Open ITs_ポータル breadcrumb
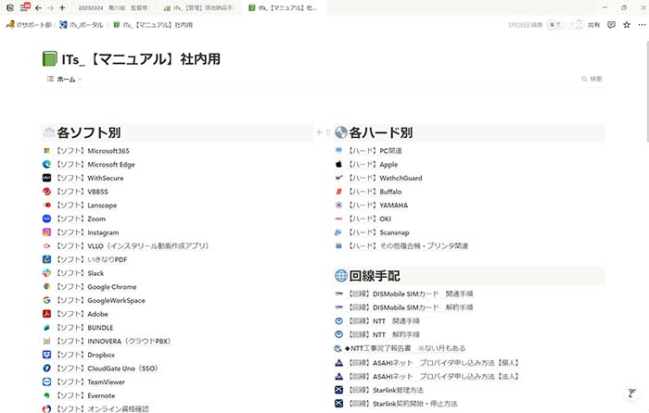Viewport: 649px width, 413px height. tap(82, 25)
